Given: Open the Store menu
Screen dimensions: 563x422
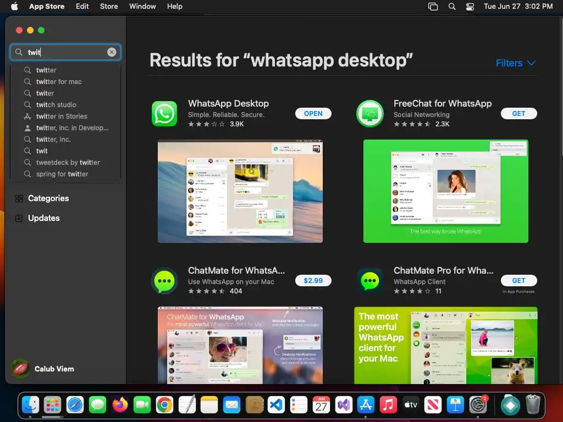Looking at the screenshot, I should [109, 6].
